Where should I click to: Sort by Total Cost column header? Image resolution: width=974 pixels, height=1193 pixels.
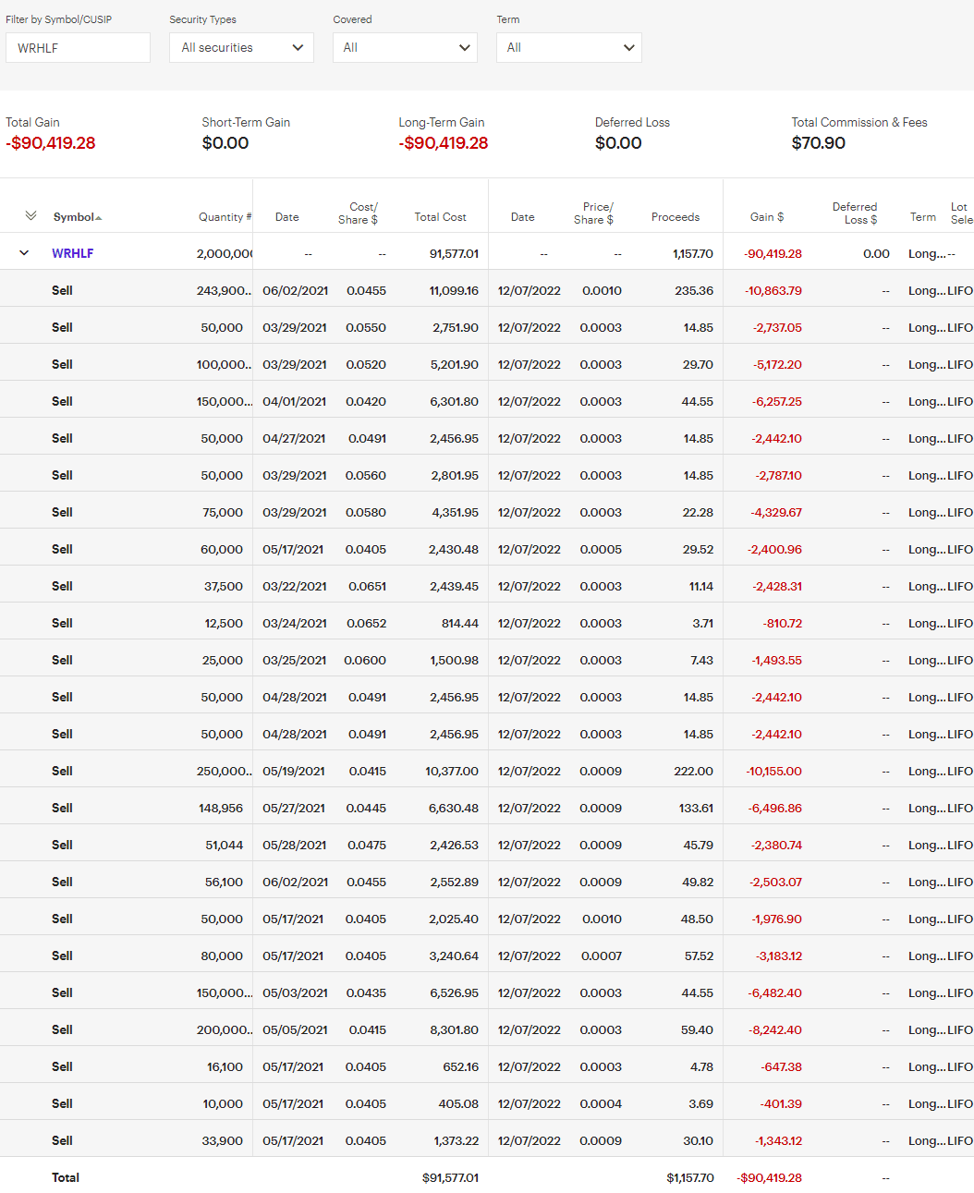pos(440,217)
